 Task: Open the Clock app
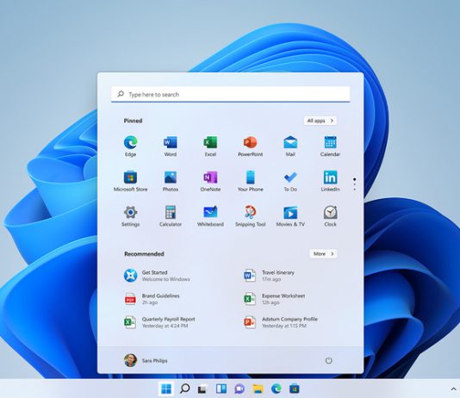(x=330, y=216)
